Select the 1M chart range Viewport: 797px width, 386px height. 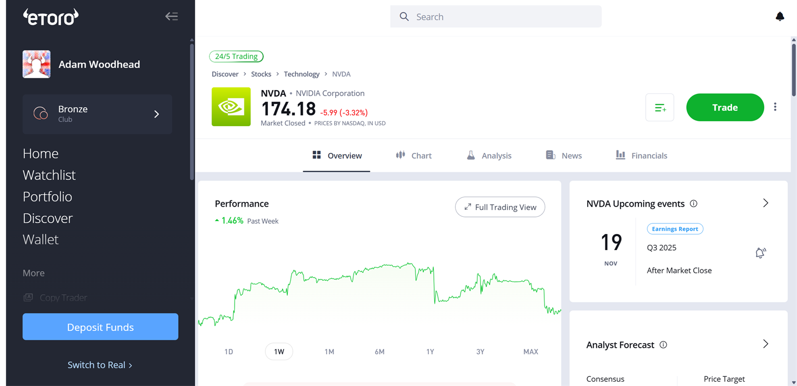click(x=329, y=352)
